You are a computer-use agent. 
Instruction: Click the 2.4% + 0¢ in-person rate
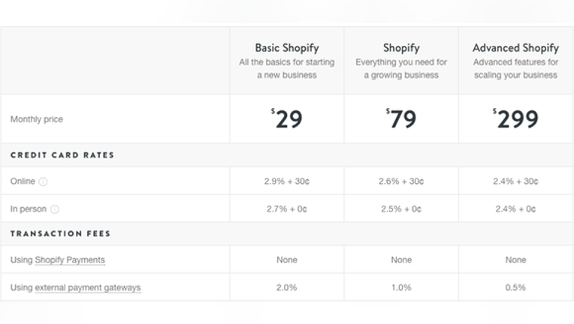pyautogui.click(x=515, y=209)
